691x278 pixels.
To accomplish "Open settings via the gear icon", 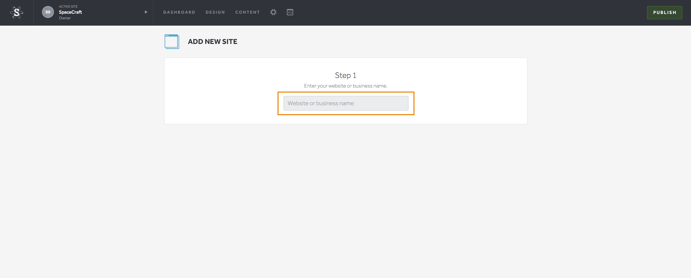I will (273, 12).
